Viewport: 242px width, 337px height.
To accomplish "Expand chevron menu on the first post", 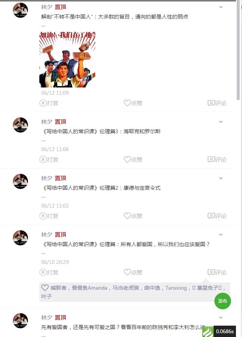I will 221,7.
